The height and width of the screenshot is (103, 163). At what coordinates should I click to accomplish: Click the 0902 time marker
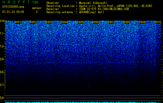coord(33,22)
